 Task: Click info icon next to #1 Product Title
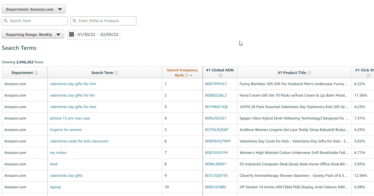[x=309, y=73]
